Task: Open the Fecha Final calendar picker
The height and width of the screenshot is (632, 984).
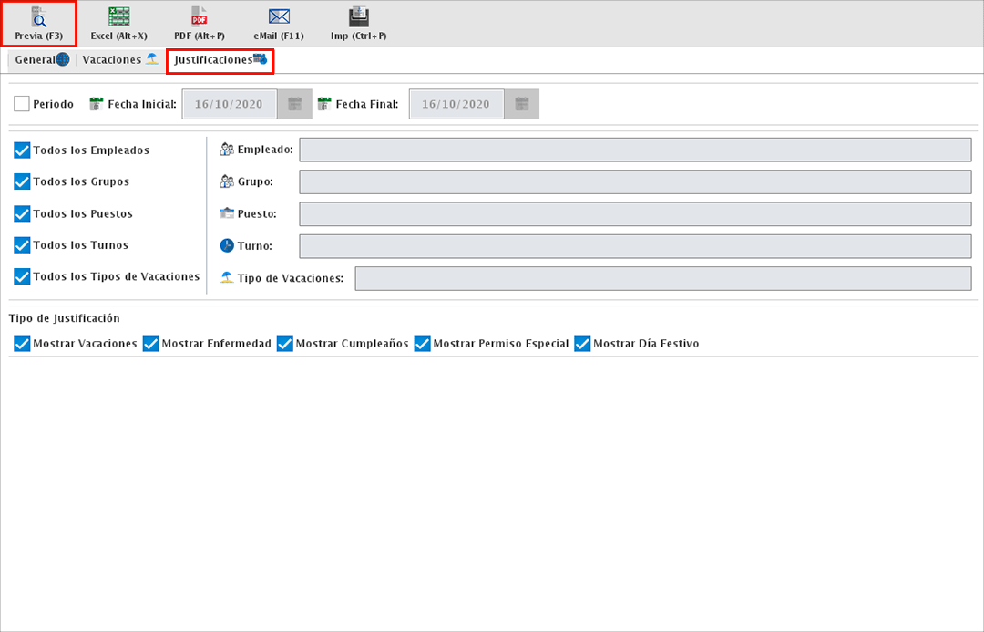Action: 521,104
